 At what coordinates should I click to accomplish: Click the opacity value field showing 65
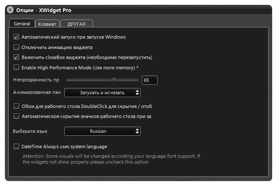point(150,80)
